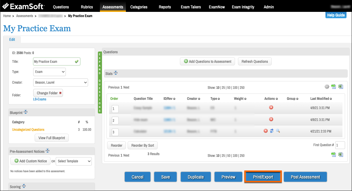Click Refresh Questions button
352x191 pixels.
click(x=255, y=61)
